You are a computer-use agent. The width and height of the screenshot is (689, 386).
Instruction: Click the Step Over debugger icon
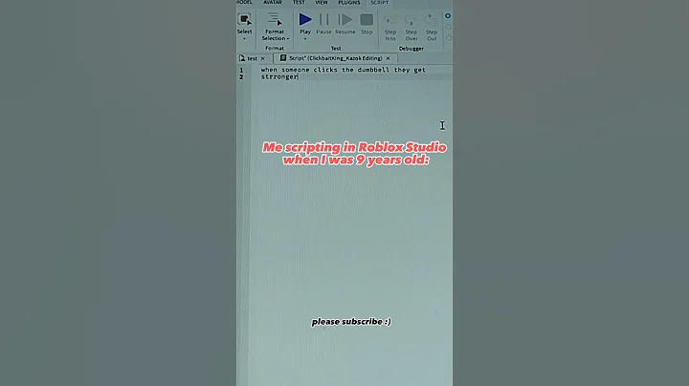411,21
